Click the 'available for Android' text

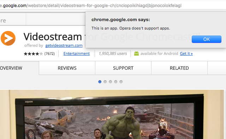159,53
